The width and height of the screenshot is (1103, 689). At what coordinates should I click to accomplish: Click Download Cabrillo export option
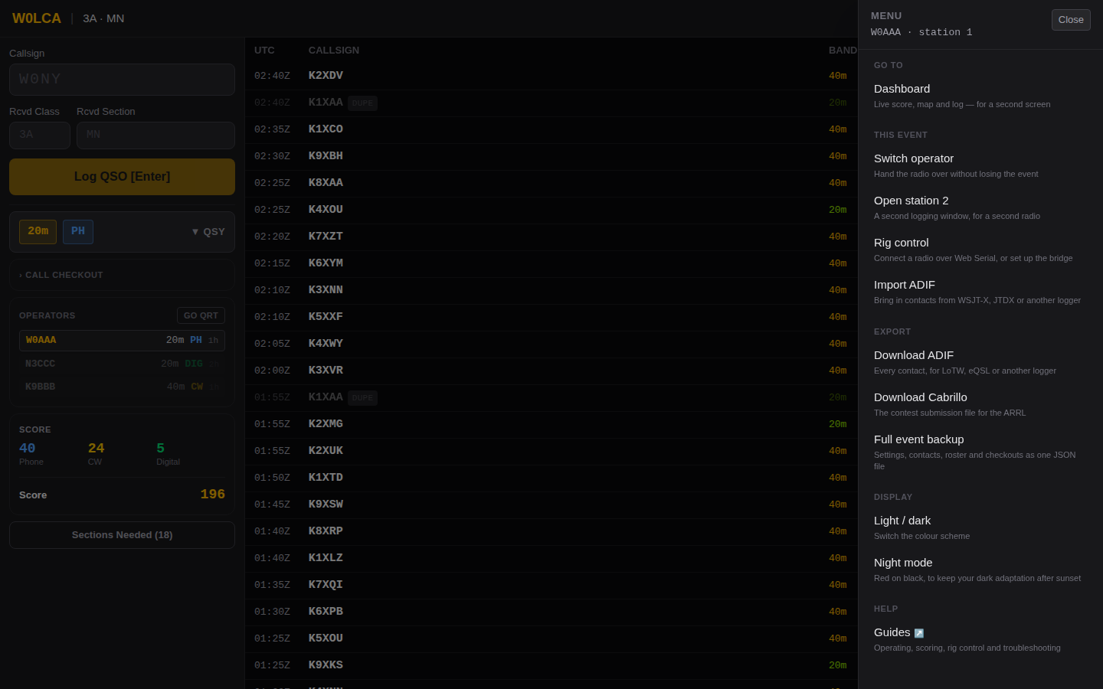pyautogui.click(x=980, y=404)
